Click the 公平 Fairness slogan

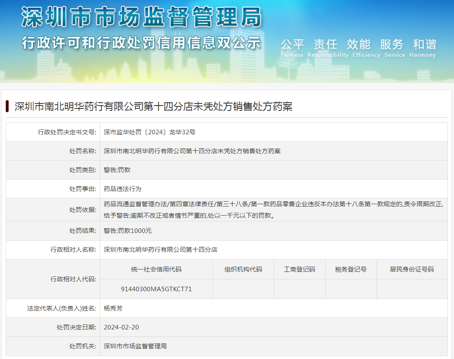click(x=292, y=48)
